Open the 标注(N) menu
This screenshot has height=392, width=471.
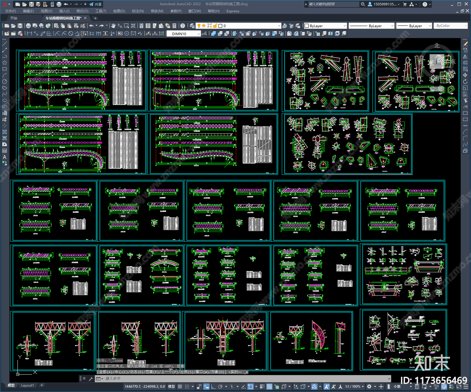point(138,11)
